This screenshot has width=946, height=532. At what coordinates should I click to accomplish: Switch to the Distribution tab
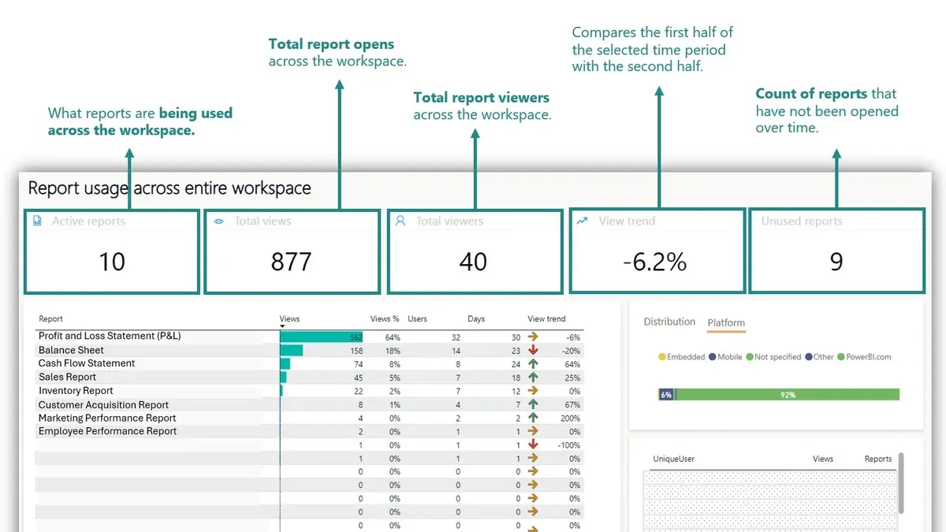tap(669, 322)
